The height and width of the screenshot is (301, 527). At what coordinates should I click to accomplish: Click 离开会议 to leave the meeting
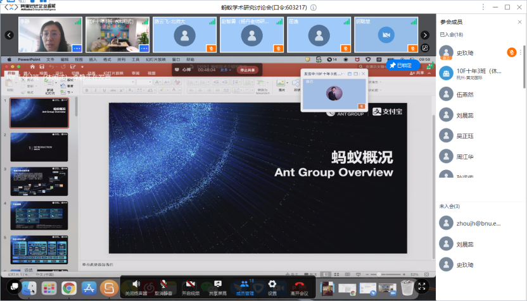click(299, 284)
